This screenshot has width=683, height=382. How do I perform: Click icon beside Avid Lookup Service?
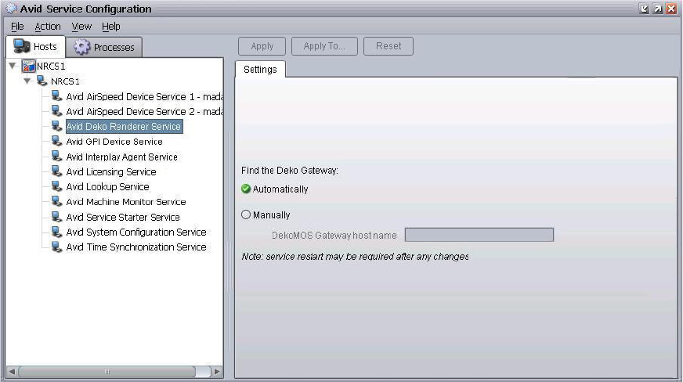pos(56,186)
